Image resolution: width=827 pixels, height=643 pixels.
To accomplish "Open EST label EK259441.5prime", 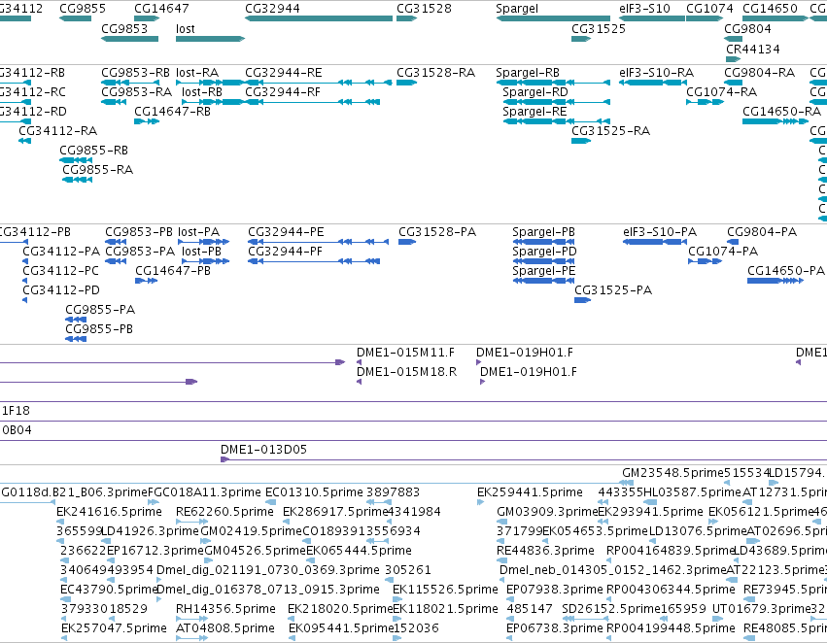I will 530,492.
